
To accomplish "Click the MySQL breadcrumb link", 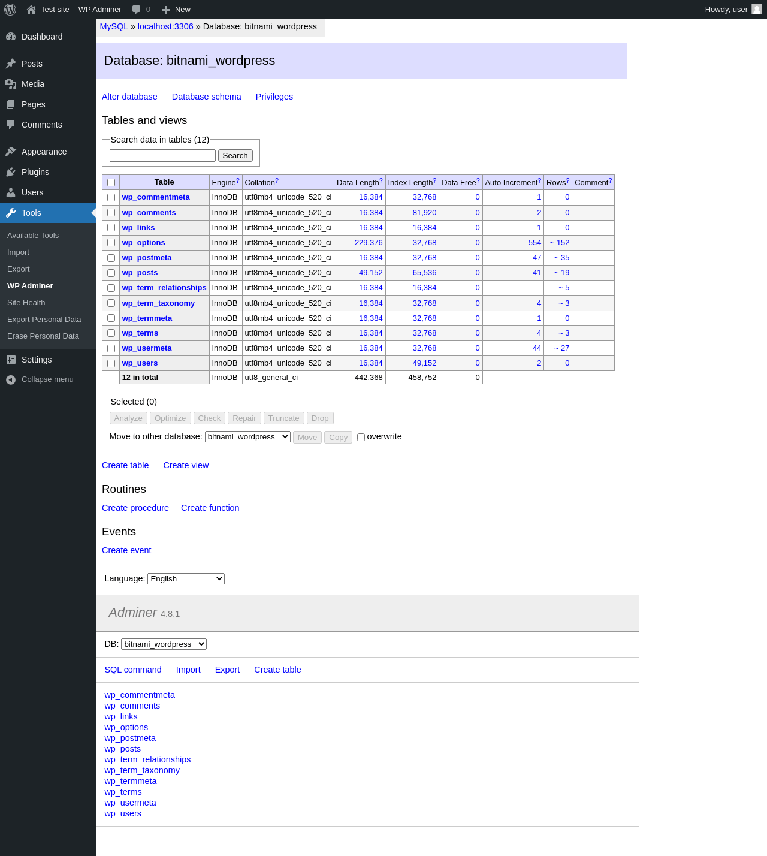I will coord(114,26).
